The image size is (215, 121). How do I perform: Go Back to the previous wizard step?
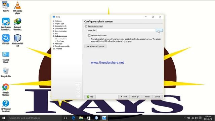(x=124, y=97)
